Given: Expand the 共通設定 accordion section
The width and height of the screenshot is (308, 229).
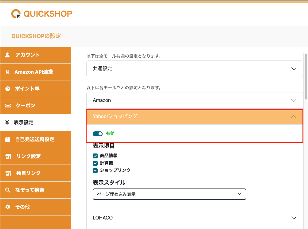Looking at the screenshot, I should click(194, 69).
